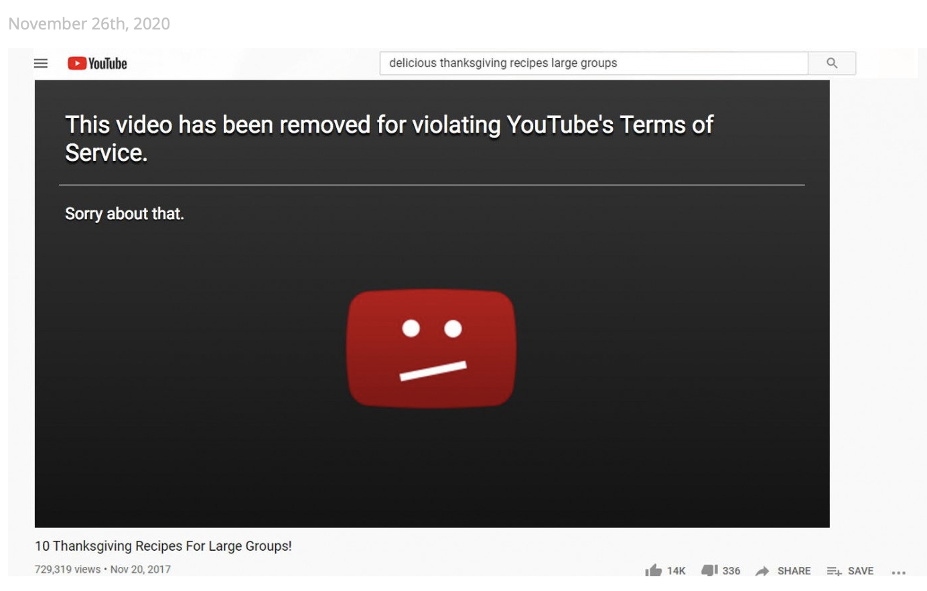Click the 729,319 views text
The width and height of the screenshot is (927, 591).
[x=68, y=570]
